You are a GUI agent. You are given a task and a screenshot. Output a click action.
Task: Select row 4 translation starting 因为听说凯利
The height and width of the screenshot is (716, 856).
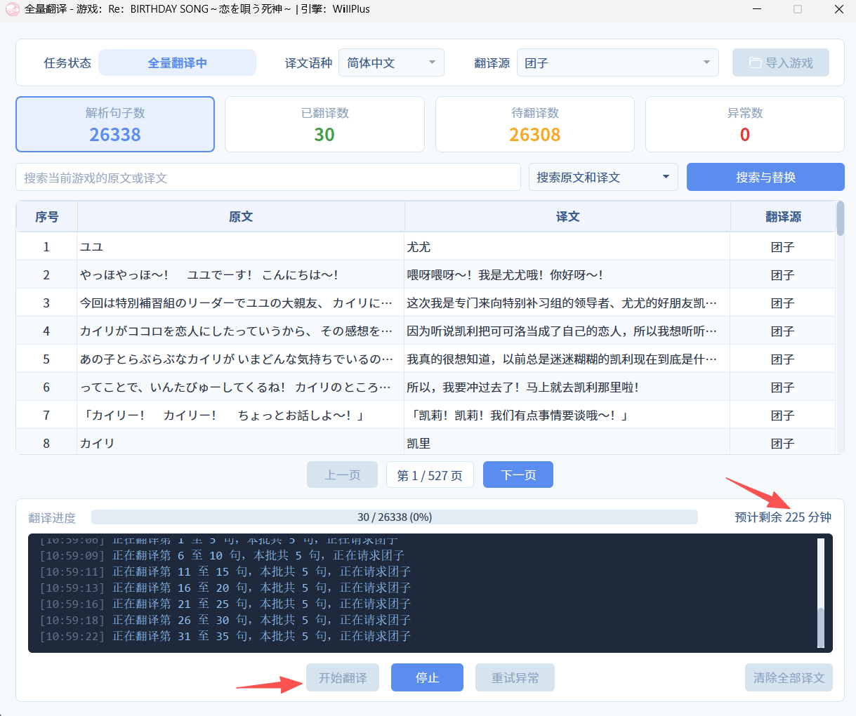(567, 331)
